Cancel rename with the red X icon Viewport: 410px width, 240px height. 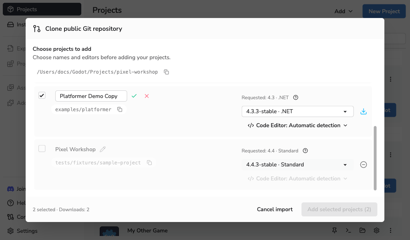click(147, 96)
